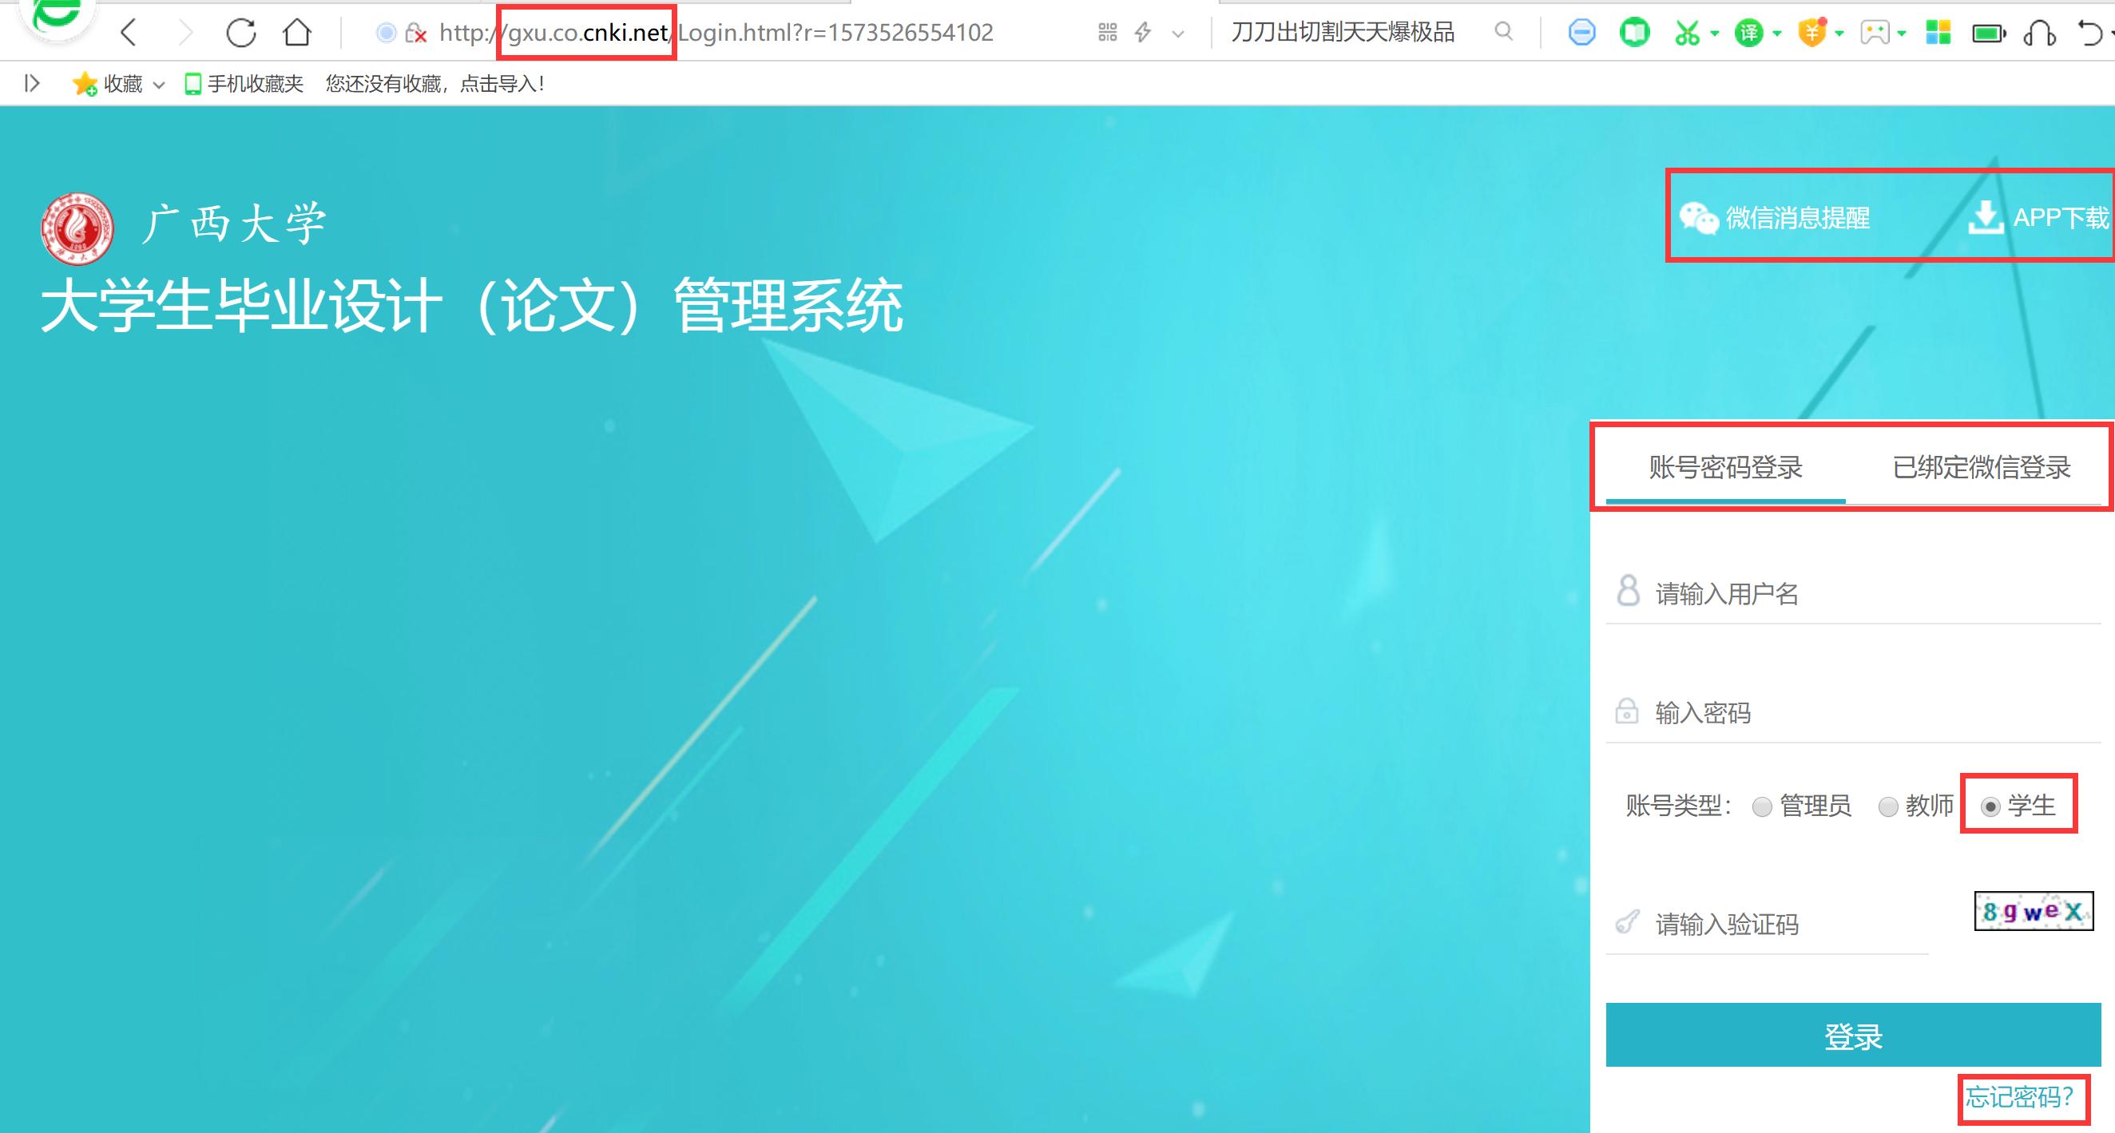Screen dimensions: 2115x1133
Task: Click the game controller icon
Action: coord(1875,33)
